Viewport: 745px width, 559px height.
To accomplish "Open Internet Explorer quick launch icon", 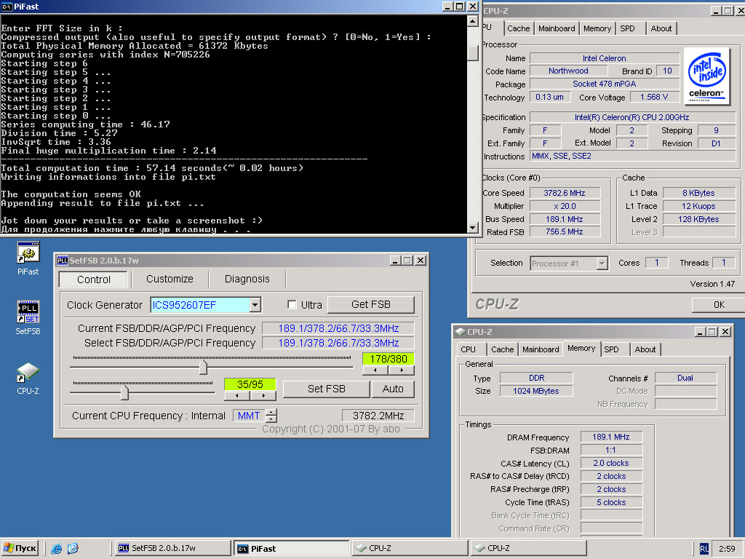I will click(x=57, y=549).
